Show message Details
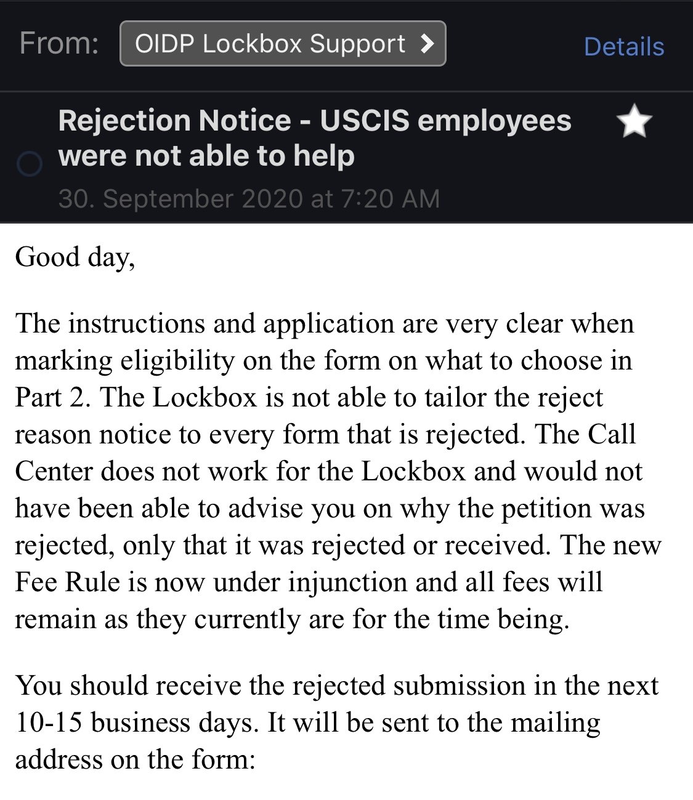The width and height of the screenshot is (693, 800). (x=623, y=47)
